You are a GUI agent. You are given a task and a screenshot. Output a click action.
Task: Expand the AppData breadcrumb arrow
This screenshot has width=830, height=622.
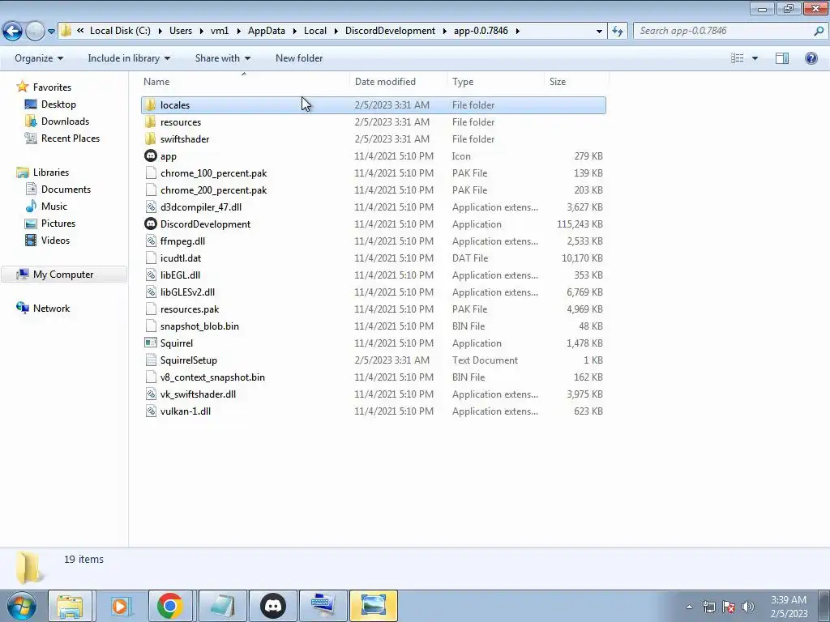pyautogui.click(x=295, y=32)
